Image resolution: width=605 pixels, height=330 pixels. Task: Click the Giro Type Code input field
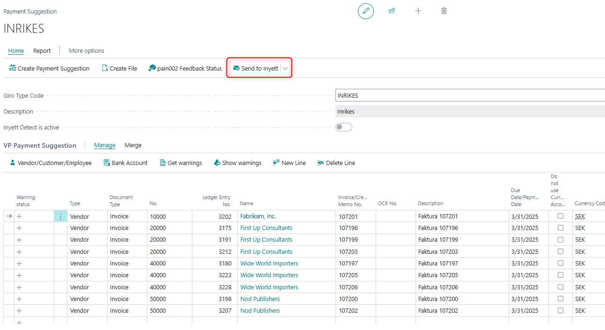(x=470, y=95)
